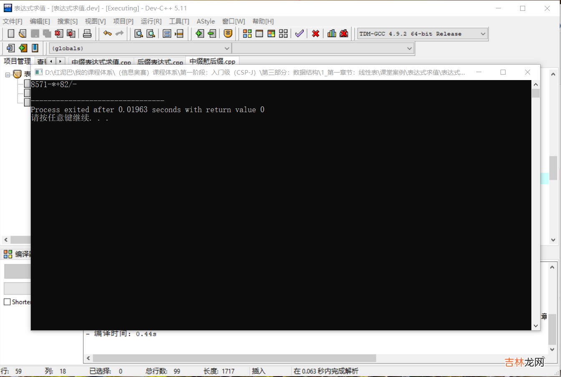Toggle the Shorten compiler paths checkbox

tap(7, 302)
